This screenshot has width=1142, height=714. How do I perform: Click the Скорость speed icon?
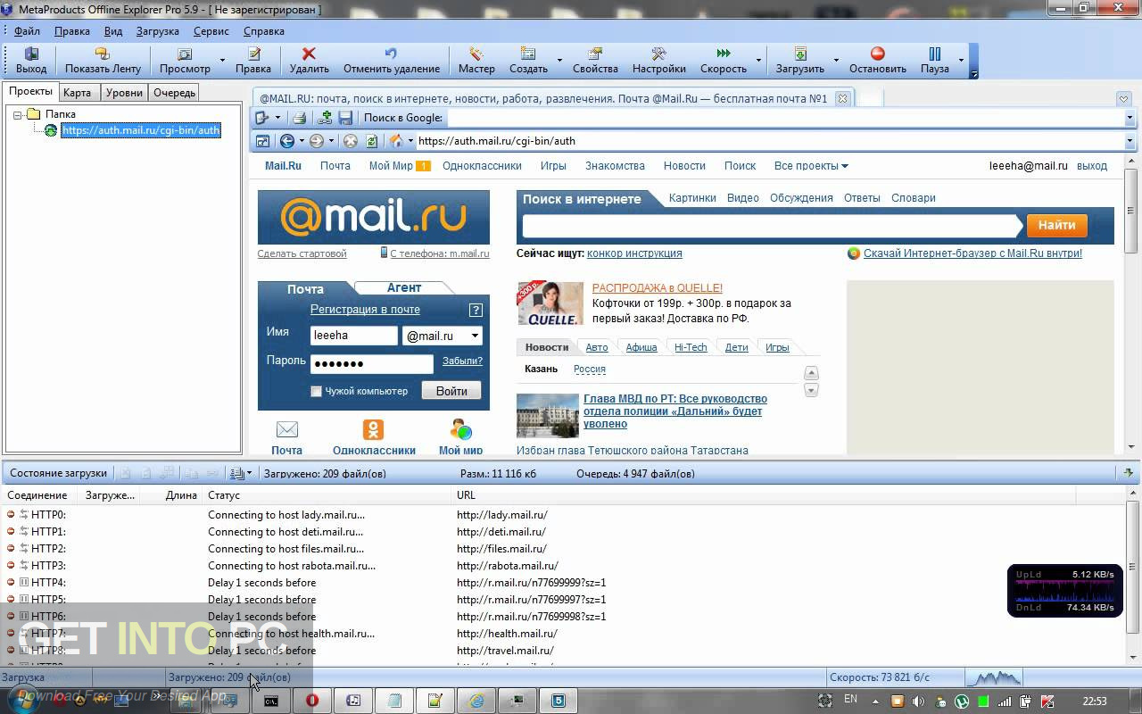point(724,61)
